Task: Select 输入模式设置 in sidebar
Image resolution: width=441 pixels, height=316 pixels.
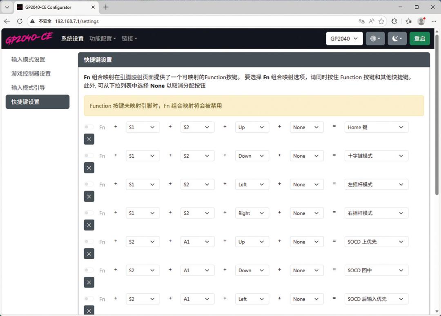Action: (x=38, y=59)
